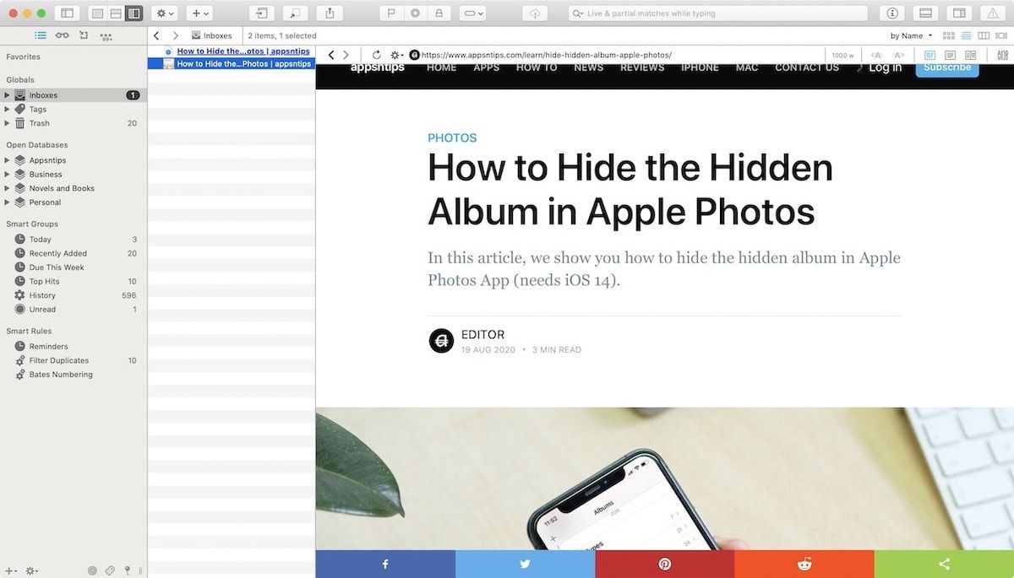This screenshot has width=1014, height=578.
Task: Open the Info inspector button
Action: click(892, 14)
